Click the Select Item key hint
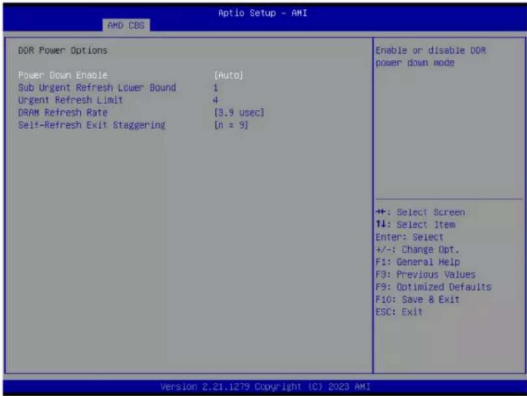Screen dimensions: 527x396 click(416, 224)
